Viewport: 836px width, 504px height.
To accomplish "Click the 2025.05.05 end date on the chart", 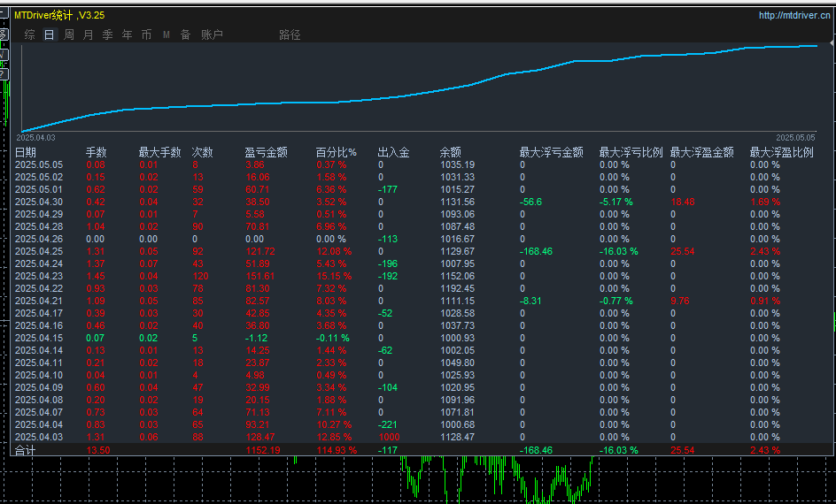I will point(795,138).
